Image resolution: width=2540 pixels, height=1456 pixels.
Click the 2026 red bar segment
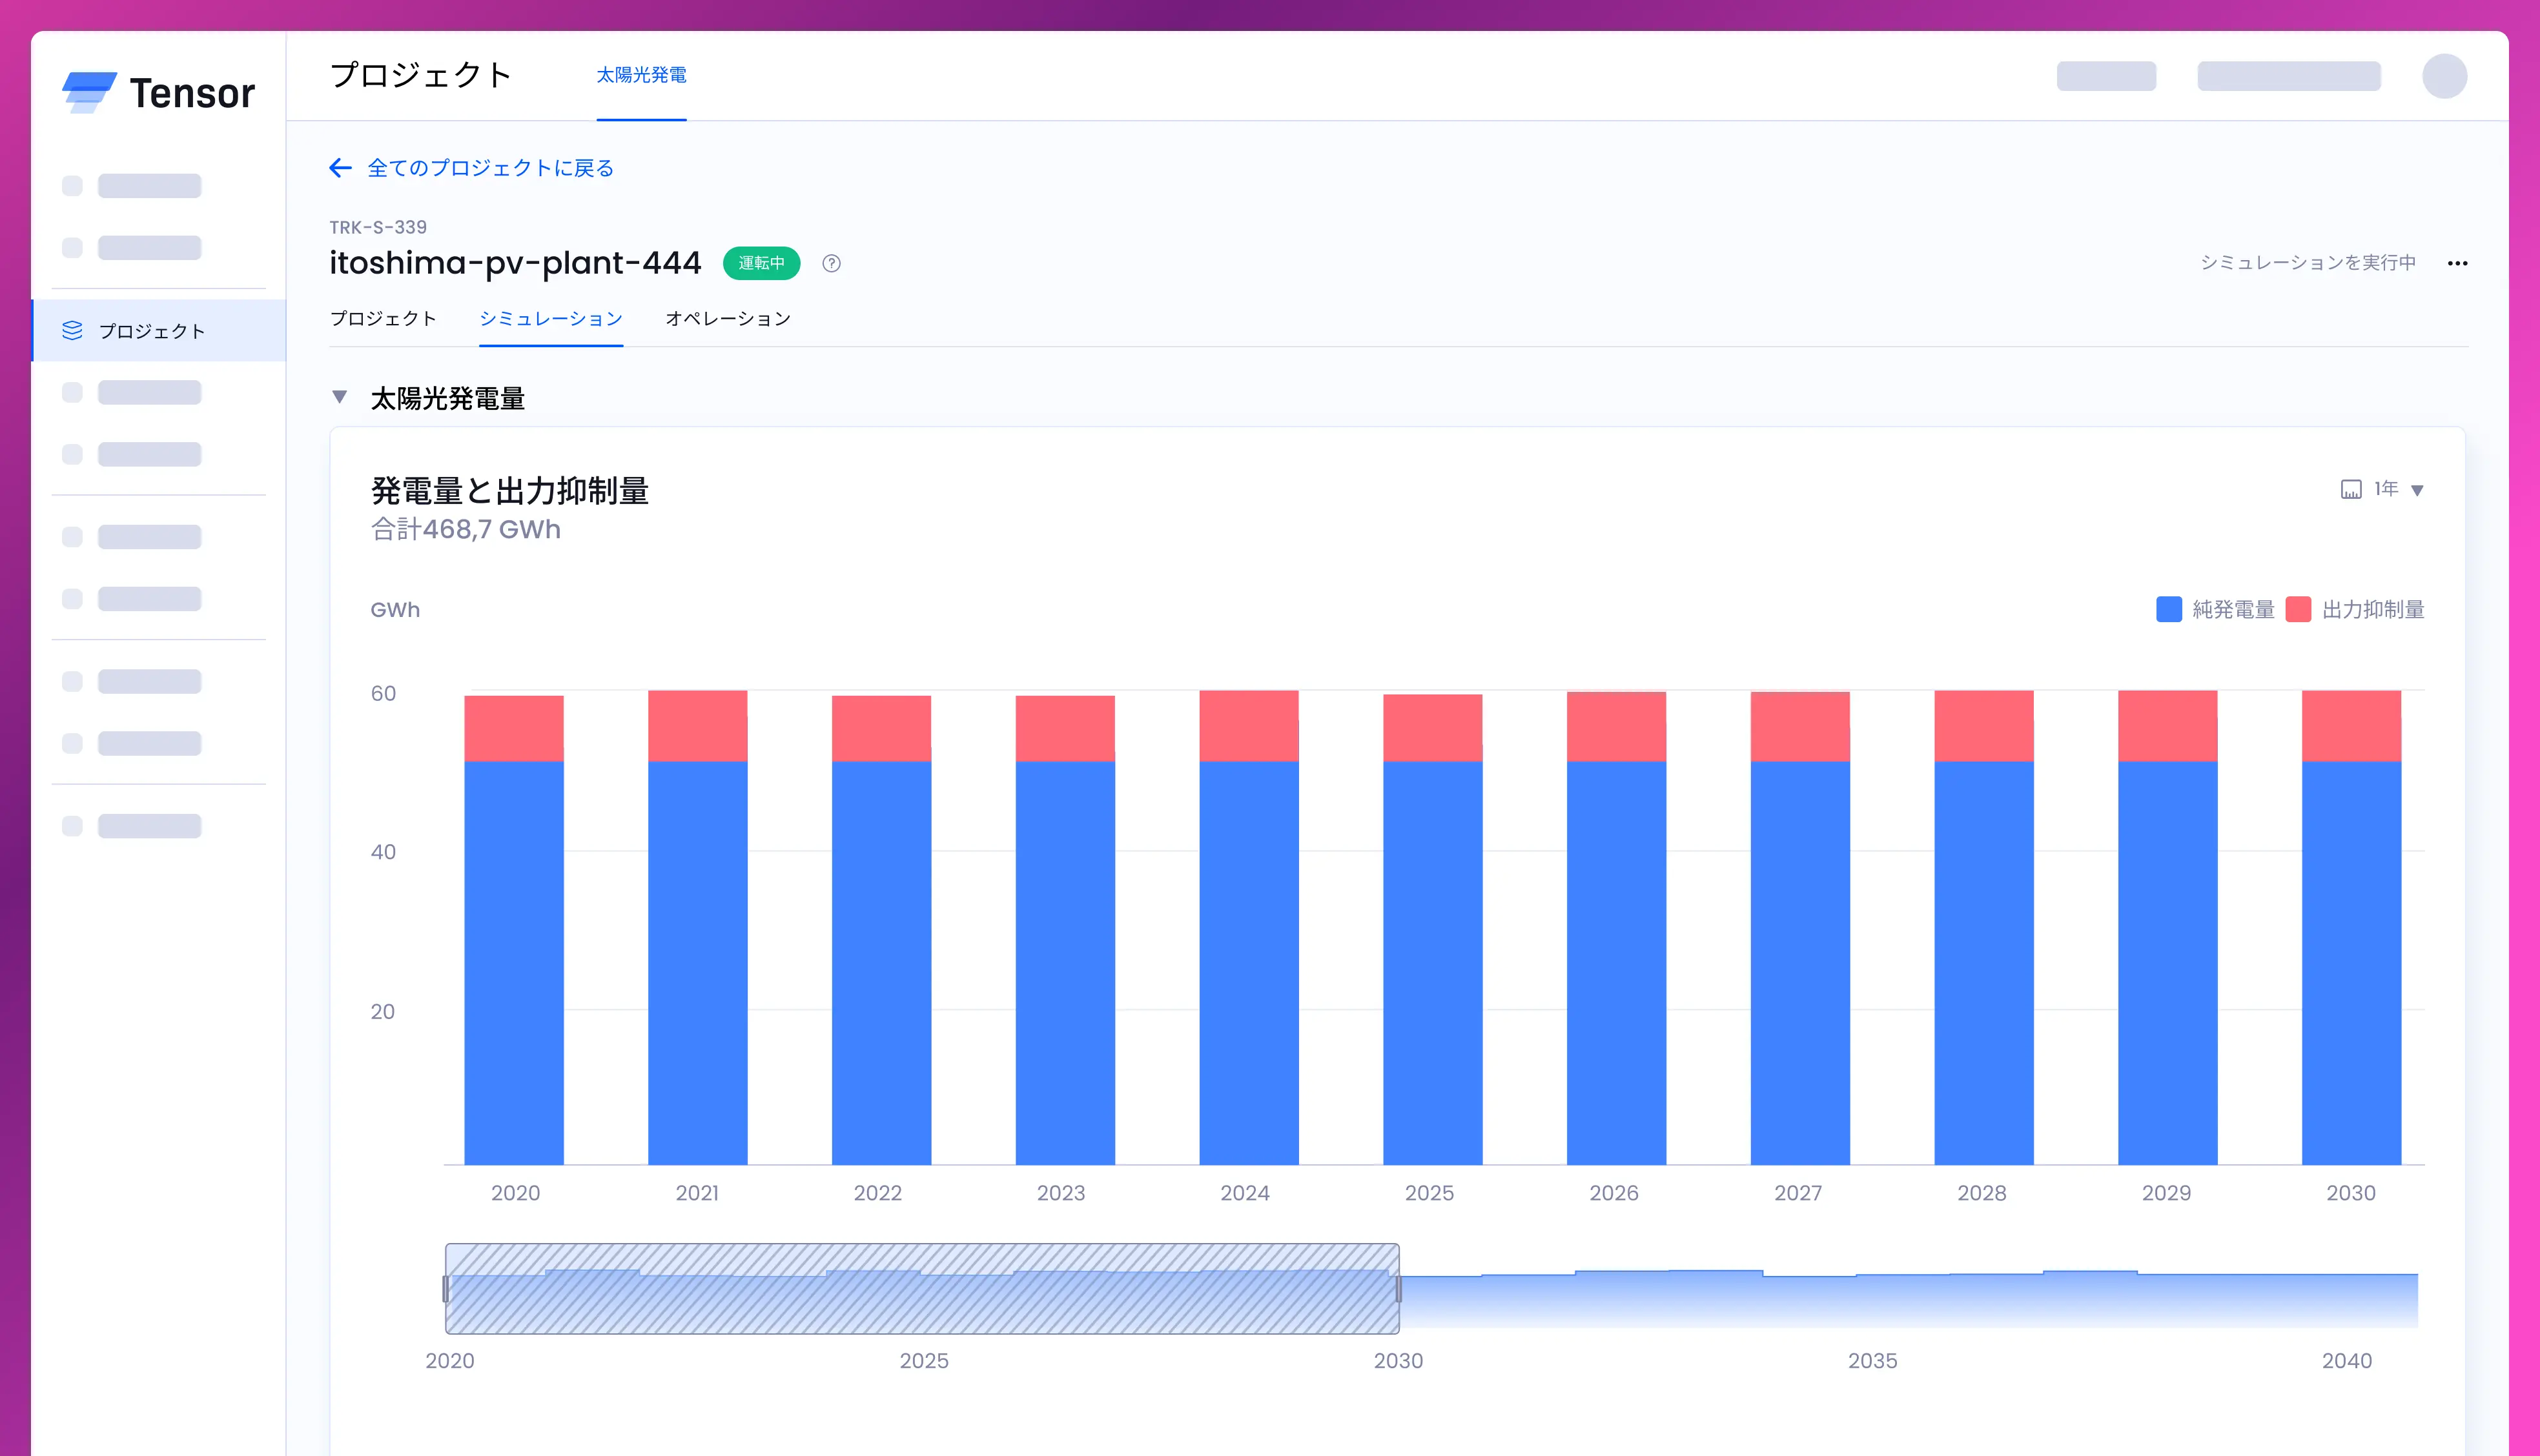[1615, 727]
